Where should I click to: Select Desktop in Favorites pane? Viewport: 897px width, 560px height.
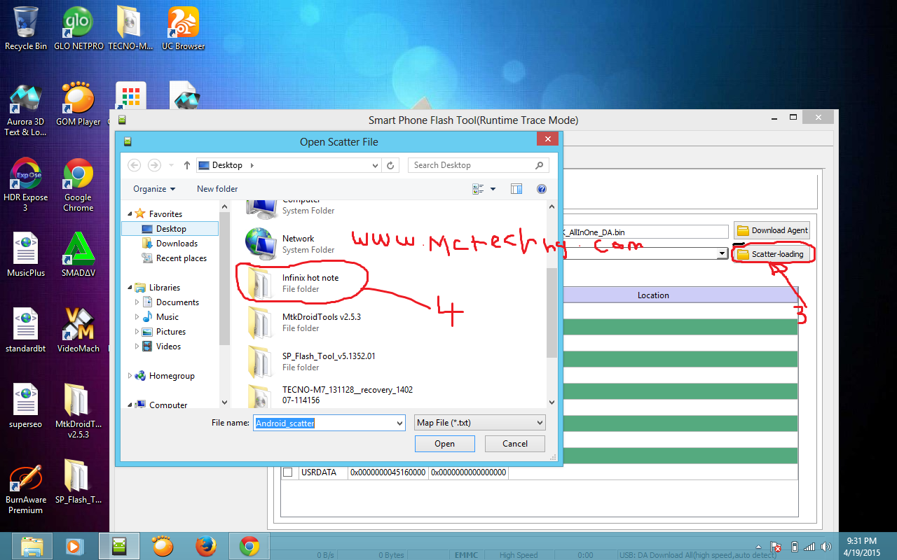(x=170, y=229)
